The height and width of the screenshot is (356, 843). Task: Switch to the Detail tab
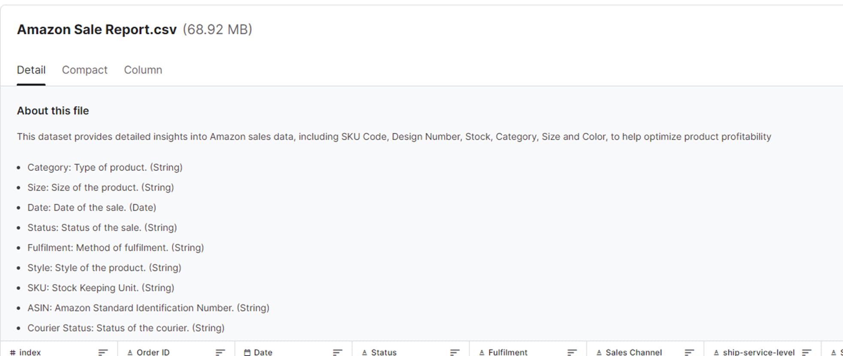pyautogui.click(x=31, y=70)
